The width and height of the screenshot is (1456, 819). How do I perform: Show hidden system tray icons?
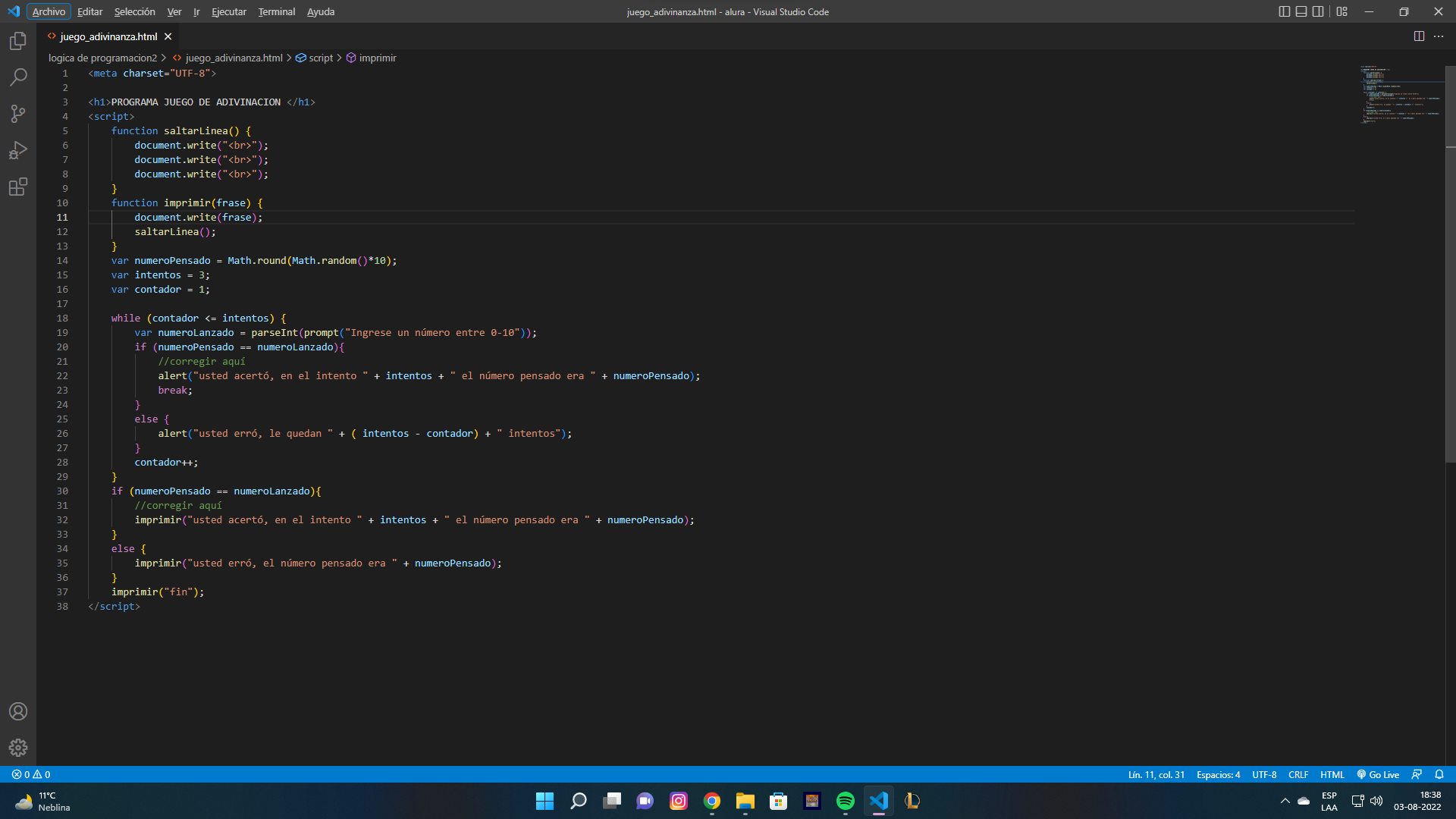1285,801
